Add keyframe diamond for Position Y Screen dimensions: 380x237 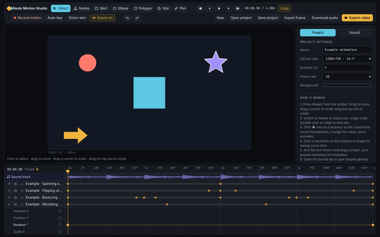[x=60, y=218]
